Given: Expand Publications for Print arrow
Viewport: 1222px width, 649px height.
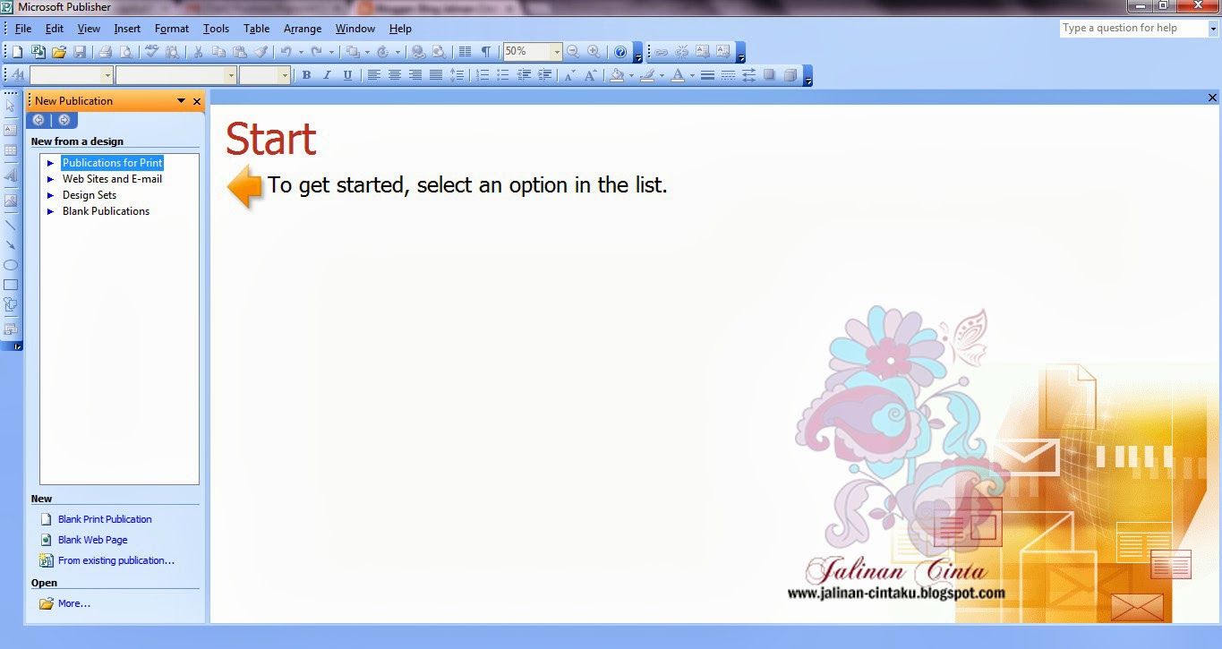Looking at the screenshot, I should 51,163.
